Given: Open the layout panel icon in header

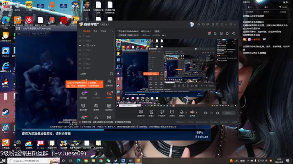Looking at the screenshot, I should (221, 34).
